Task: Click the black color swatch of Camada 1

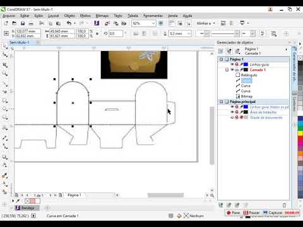Action: (x=246, y=69)
